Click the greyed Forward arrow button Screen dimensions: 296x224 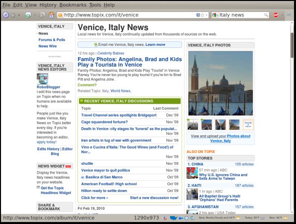pos(13,15)
